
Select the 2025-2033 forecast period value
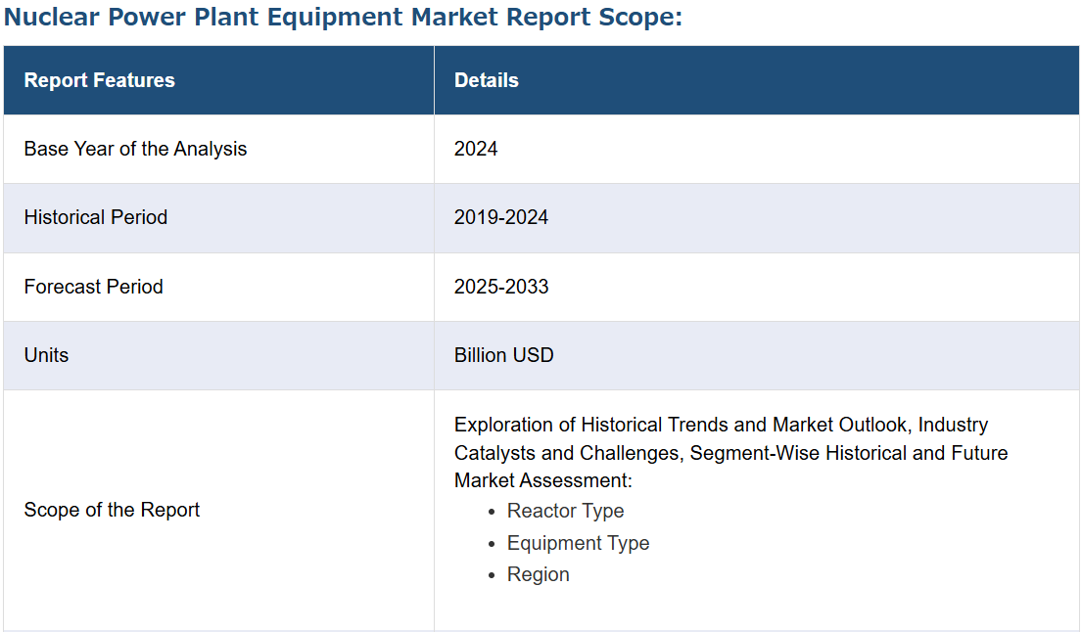point(500,287)
